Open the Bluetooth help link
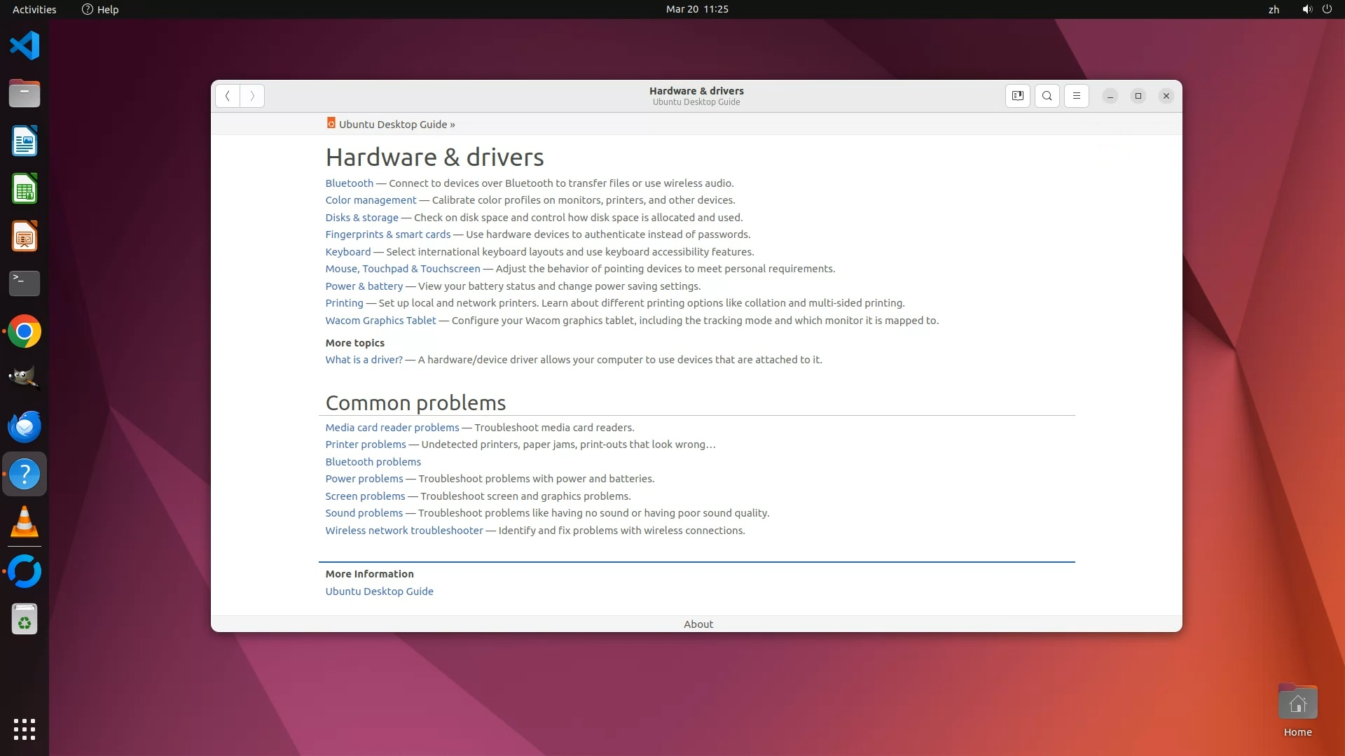Screen dimensions: 1345x756 click(x=349, y=183)
